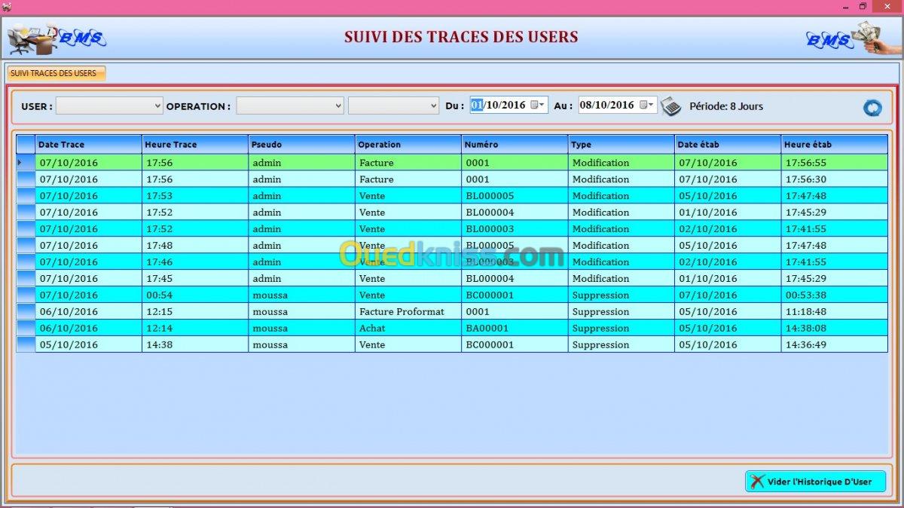904x508 pixels.
Task: Expand the unlabeled dropdown after OPERATION
Action: pyautogui.click(x=432, y=106)
